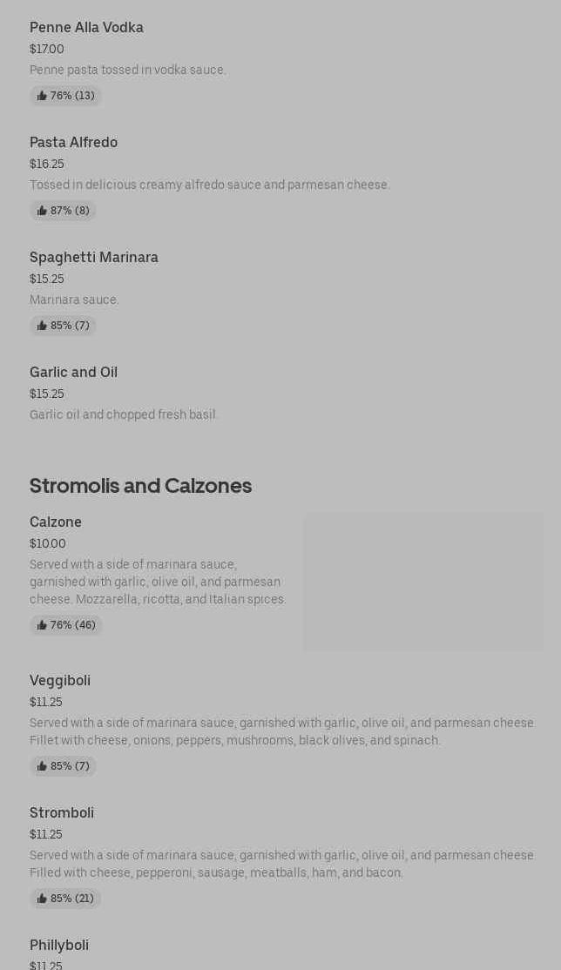Click thumbs-up icon under Penne Alla Vodka
This screenshot has height=970, width=561.
pyautogui.click(x=42, y=95)
